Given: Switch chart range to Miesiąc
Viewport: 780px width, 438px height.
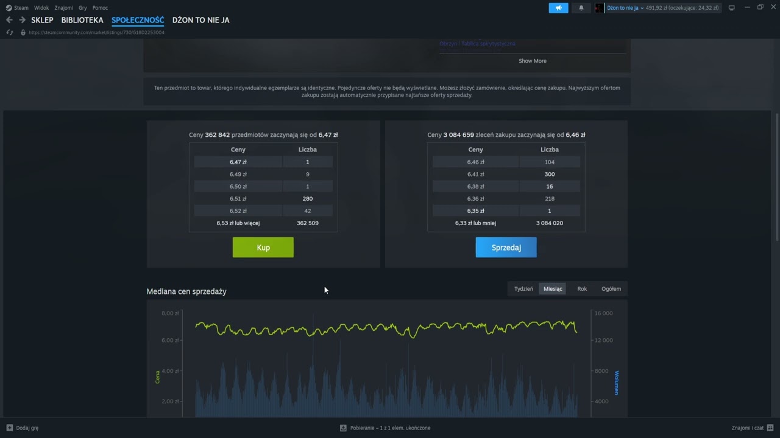Looking at the screenshot, I should click(x=553, y=289).
